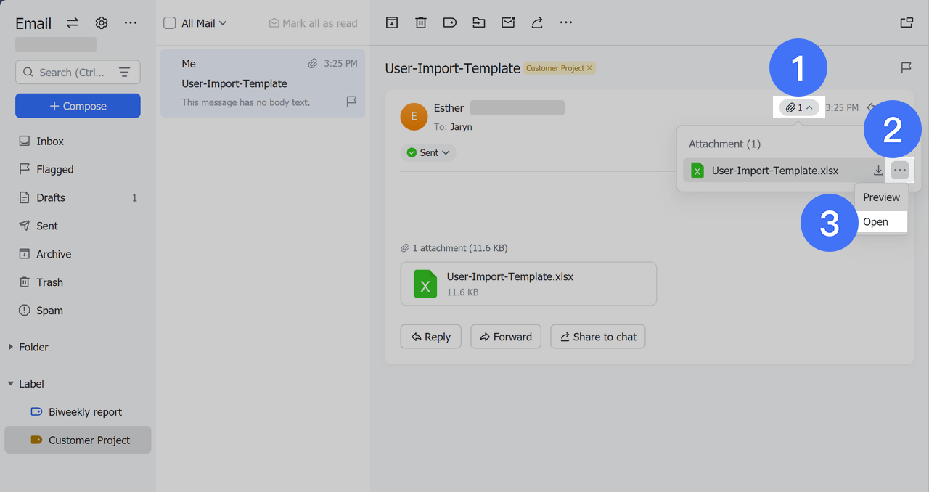This screenshot has height=492, width=929.
Task: Share the email using the share arrow icon
Action: pos(536,22)
